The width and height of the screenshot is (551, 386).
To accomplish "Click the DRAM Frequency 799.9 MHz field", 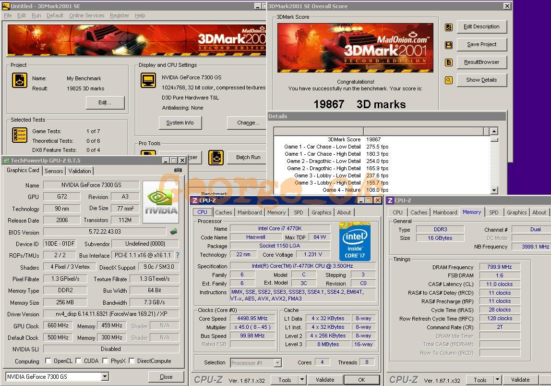I will pyautogui.click(x=500, y=267).
